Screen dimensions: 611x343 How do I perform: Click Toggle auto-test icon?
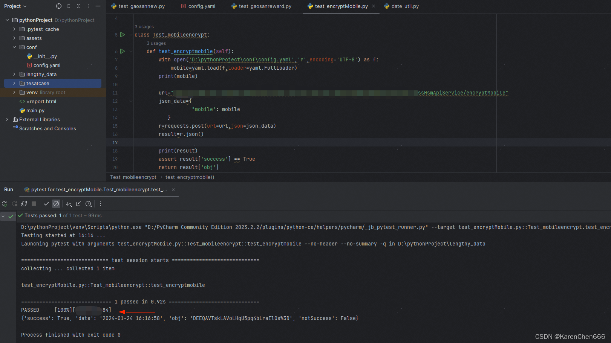24,204
